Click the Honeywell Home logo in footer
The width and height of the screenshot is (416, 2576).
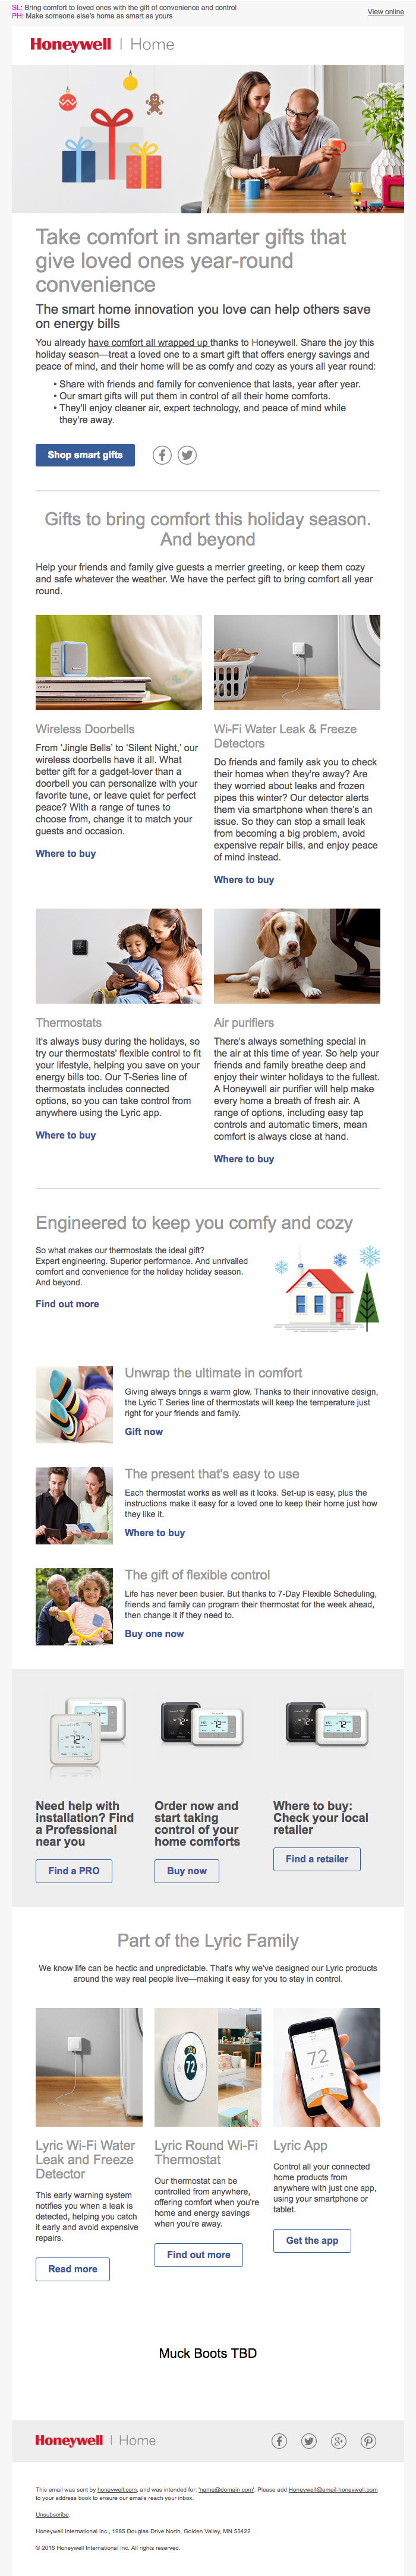pyautogui.click(x=95, y=2441)
